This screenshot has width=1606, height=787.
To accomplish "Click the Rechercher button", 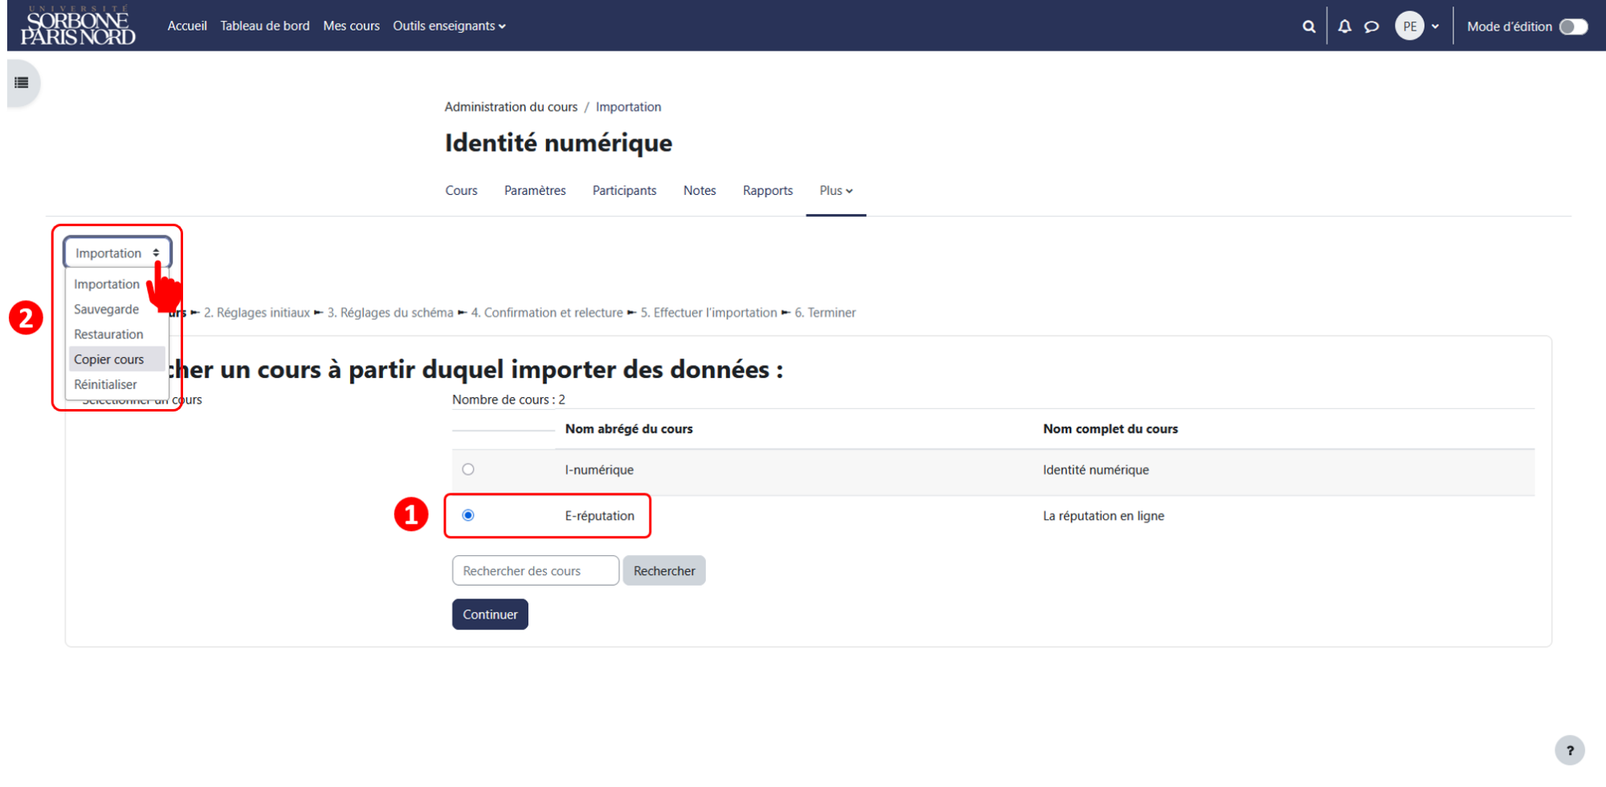I will tap(664, 570).
